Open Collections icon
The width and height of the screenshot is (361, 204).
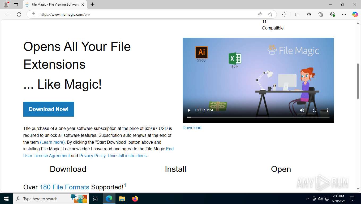321,14
